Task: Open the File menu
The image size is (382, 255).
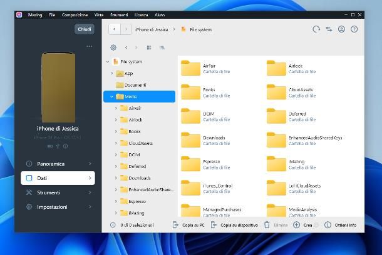Action: coord(52,15)
